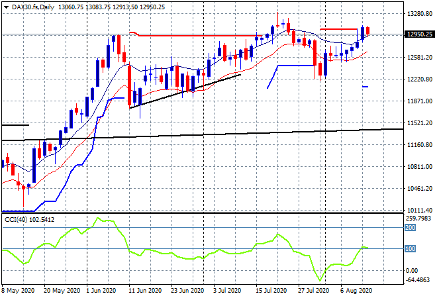437x298 pixels.
Task: Click the 10461.20 price axis label
Action: tap(420, 189)
